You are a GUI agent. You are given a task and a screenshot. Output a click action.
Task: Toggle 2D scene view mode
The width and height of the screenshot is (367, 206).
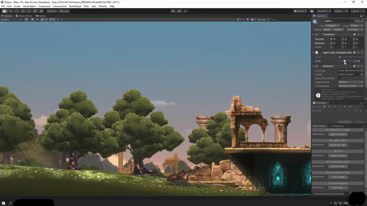(x=26, y=20)
